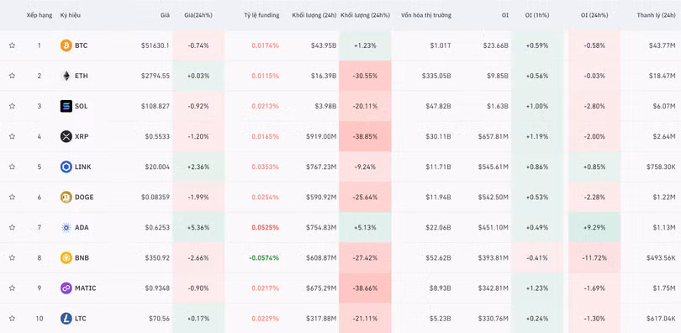Sort by Khối lượng (24h) header
Image resolution: width=681 pixels, height=333 pixels.
314,15
